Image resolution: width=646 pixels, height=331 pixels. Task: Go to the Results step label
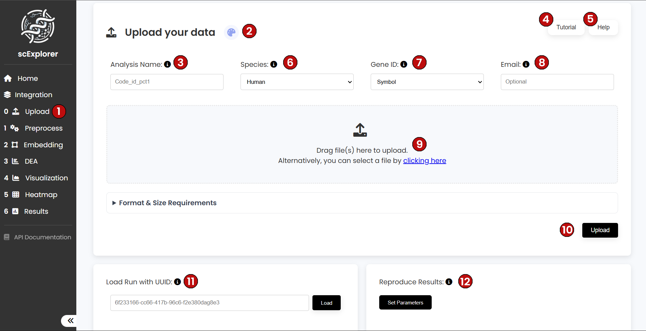click(x=36, y=211)
